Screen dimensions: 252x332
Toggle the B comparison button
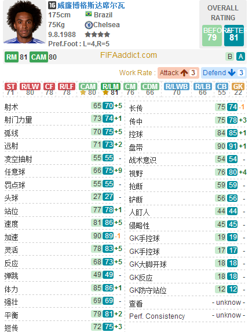(x=230, y=57)
